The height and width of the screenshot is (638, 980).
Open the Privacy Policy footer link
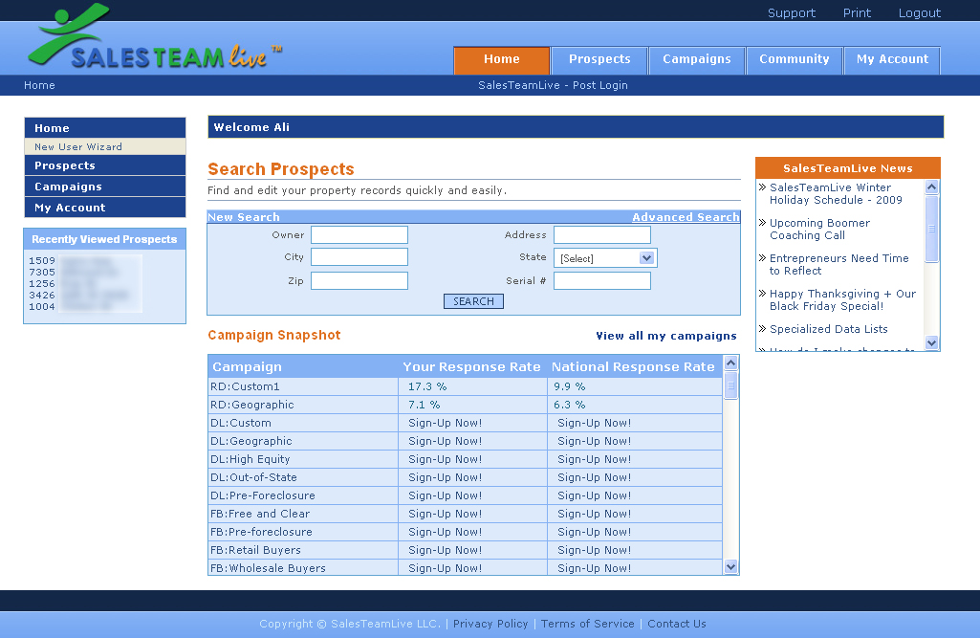point(490,624)
